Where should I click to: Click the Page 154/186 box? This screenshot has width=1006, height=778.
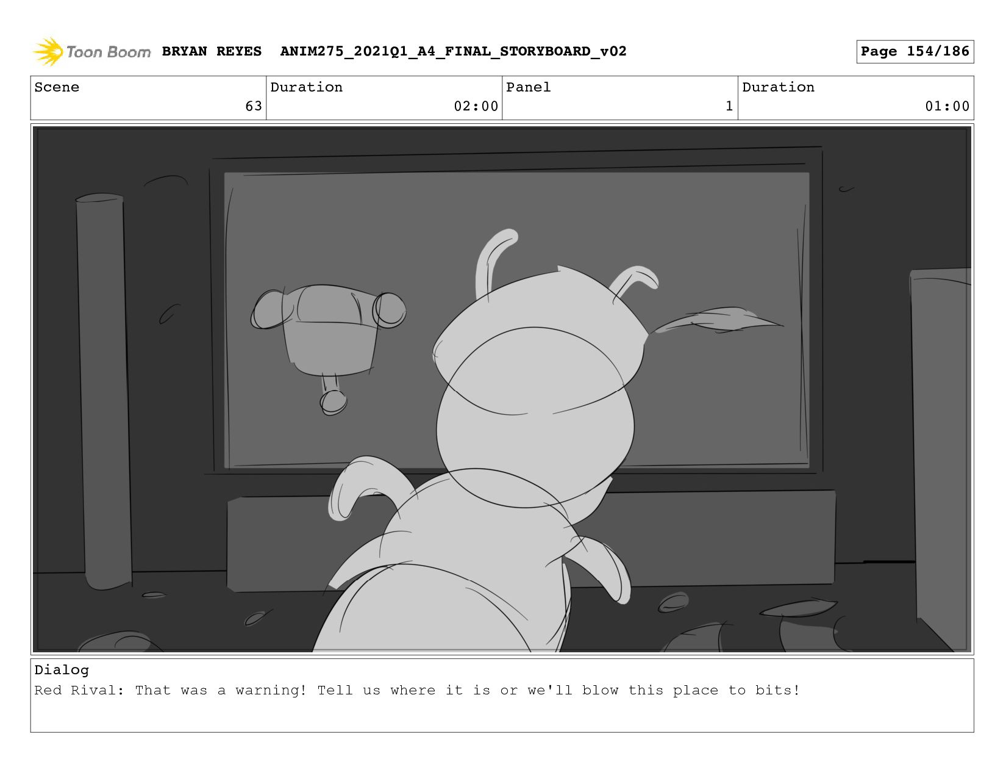pyautogui.click(x=915, y=51)
